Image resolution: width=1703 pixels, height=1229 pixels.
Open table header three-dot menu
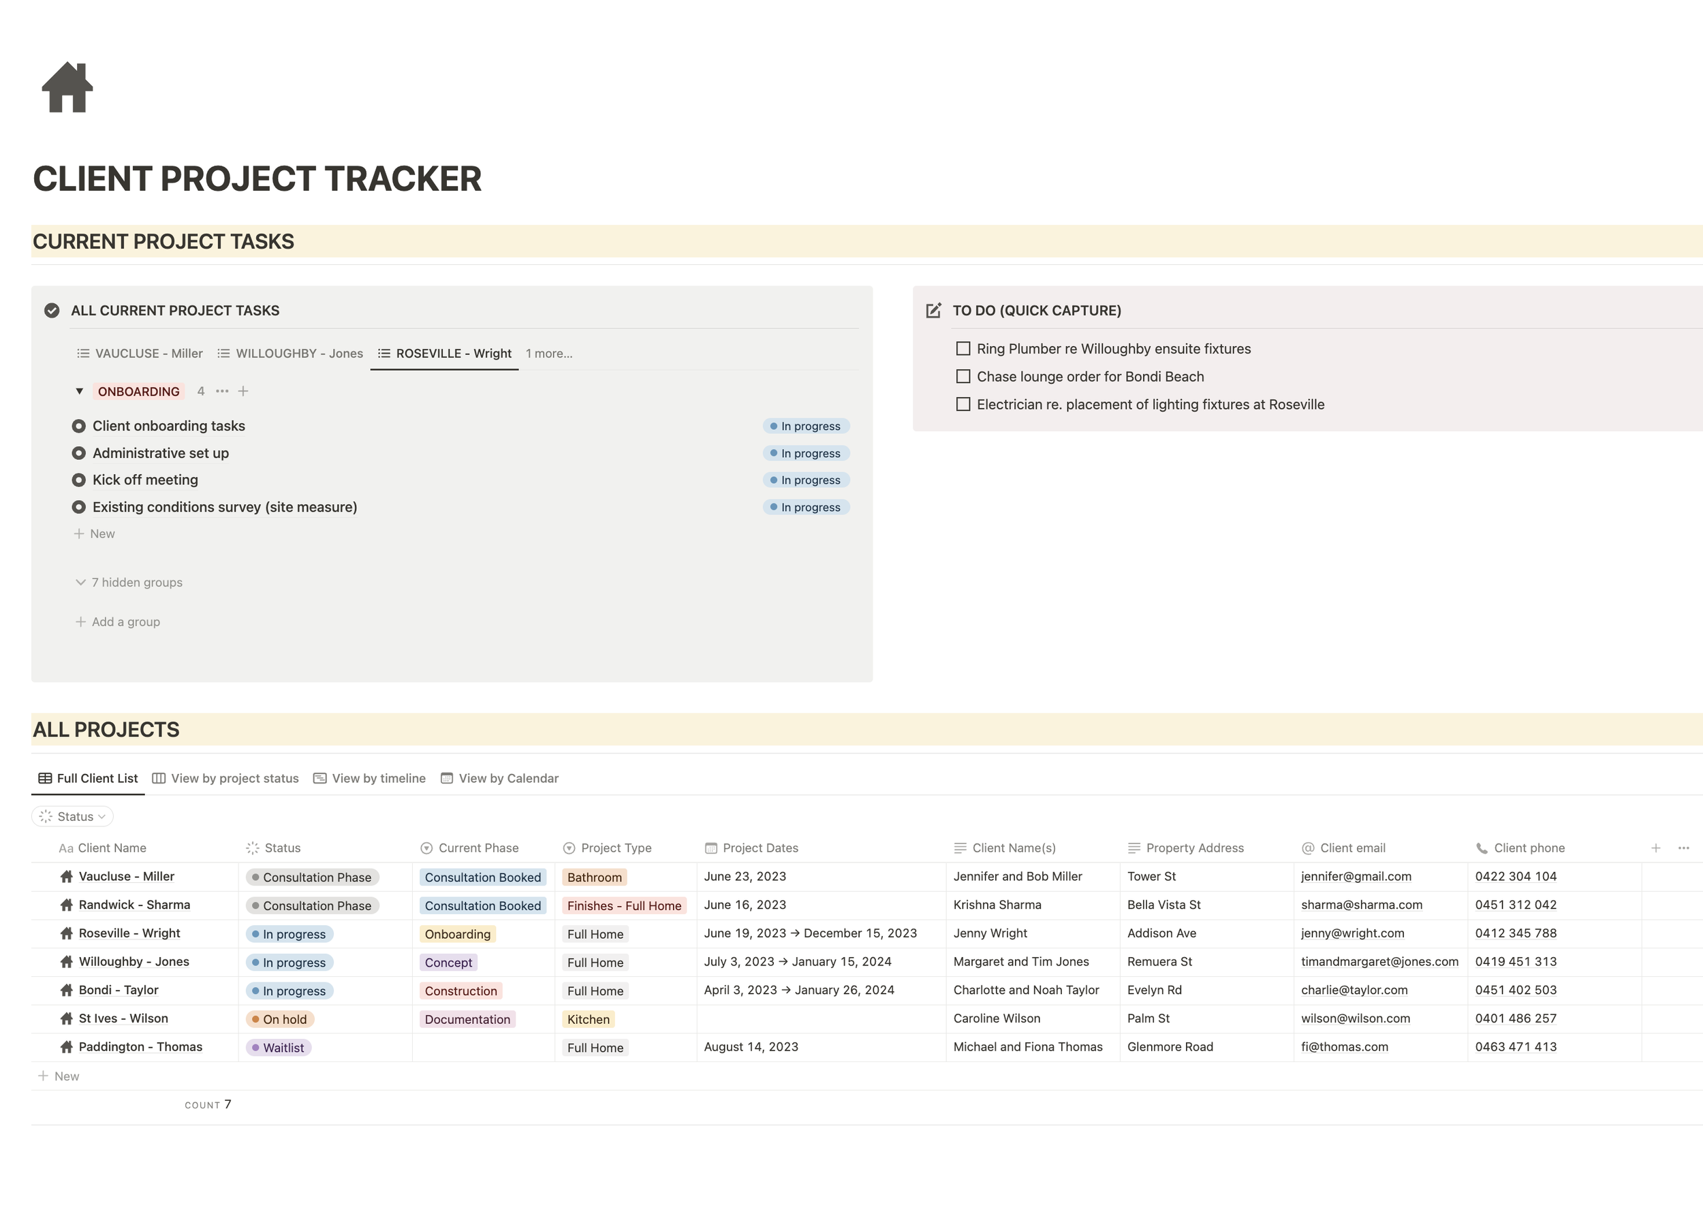click(1683, 847)
